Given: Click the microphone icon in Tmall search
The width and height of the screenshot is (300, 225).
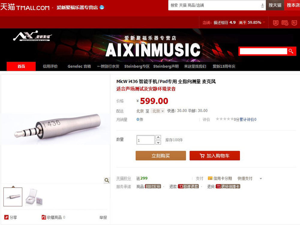Looking at the screenshot, I should point(262,5).
